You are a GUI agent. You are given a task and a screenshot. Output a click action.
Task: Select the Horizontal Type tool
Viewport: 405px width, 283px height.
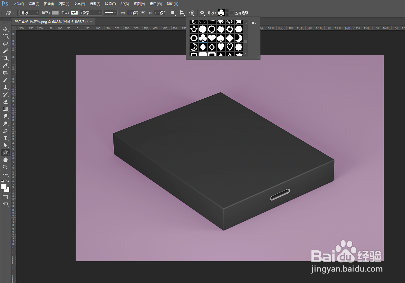tap(5, 138)
